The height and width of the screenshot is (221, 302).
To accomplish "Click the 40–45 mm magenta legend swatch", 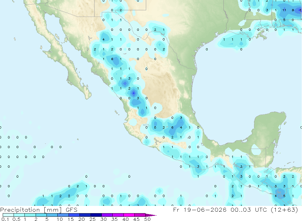I will (129, 215).
